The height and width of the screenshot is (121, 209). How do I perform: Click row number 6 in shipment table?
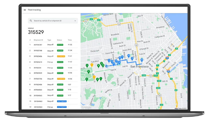click(x=30, y=73)
